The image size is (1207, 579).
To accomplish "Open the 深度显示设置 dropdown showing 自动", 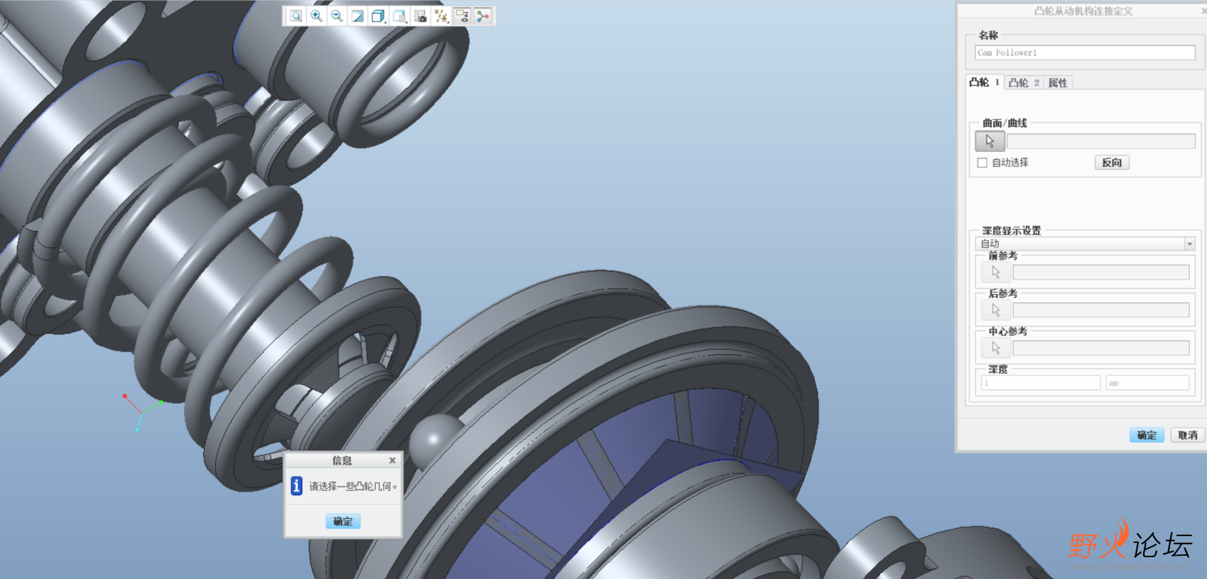I will pos(1084,244).
